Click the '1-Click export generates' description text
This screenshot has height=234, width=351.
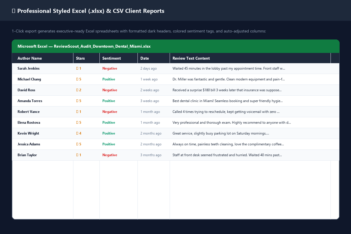(139, 31)
